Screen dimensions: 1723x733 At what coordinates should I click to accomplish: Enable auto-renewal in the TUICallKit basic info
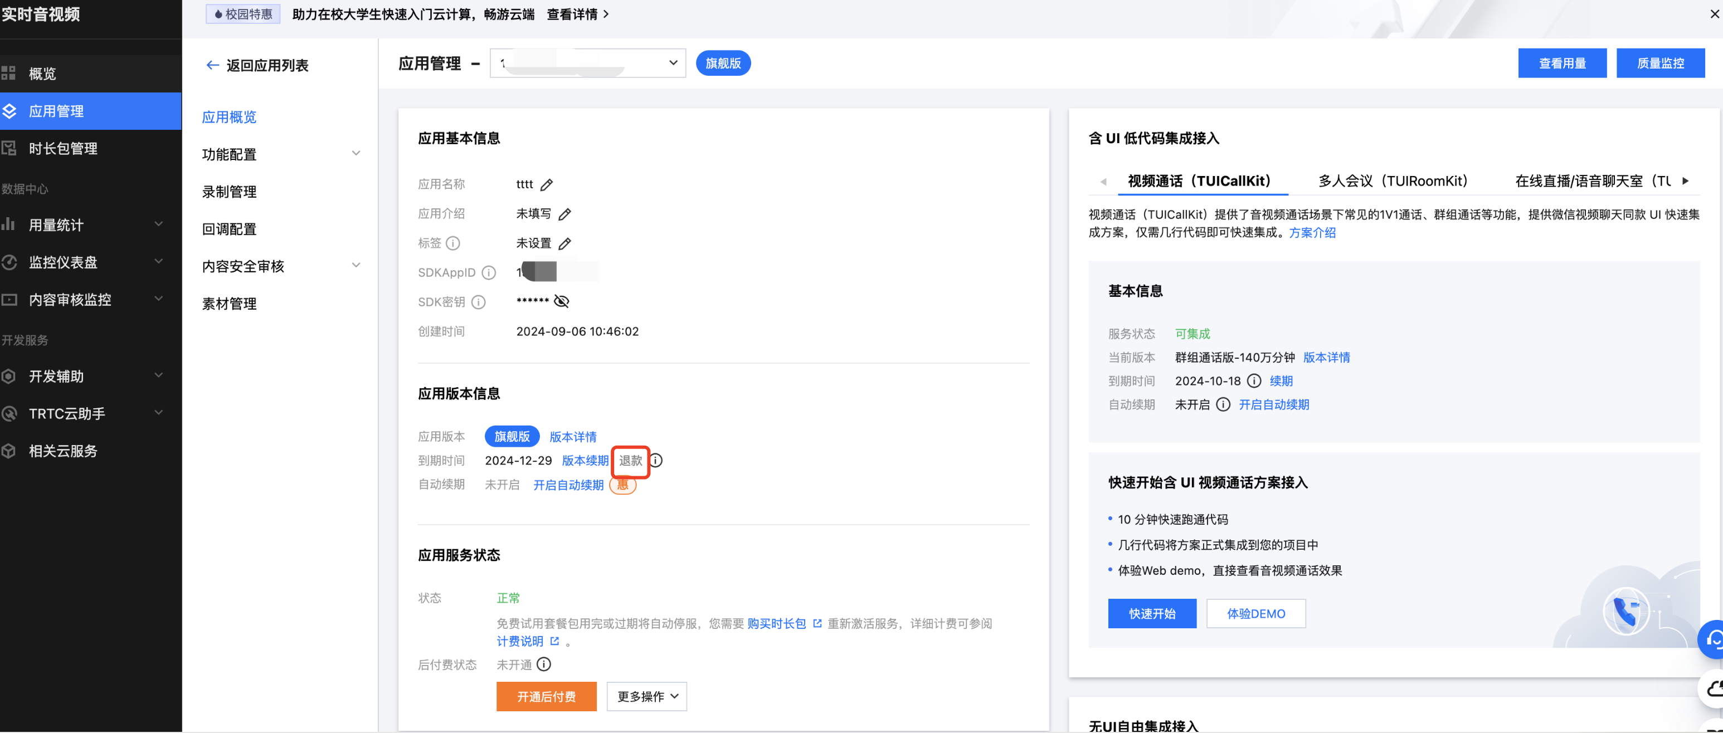1273,404
